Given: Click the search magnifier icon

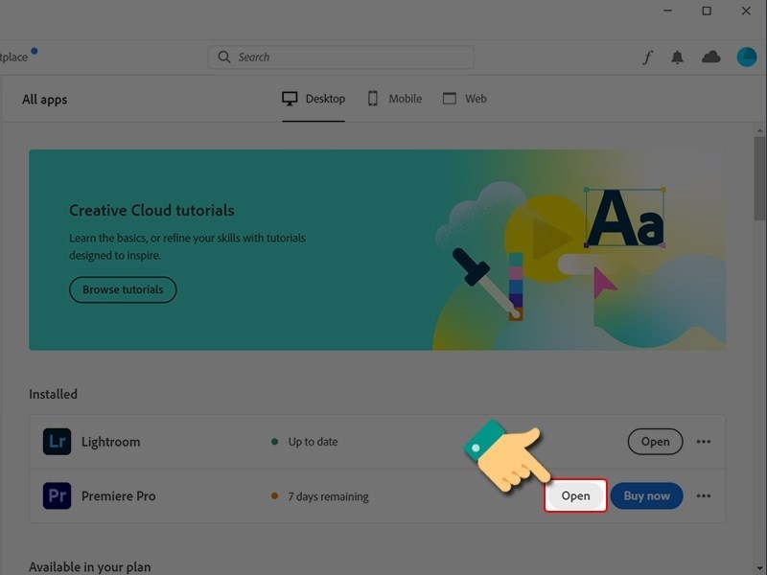Looking at the screenshot, I should (x=224, y=57).
